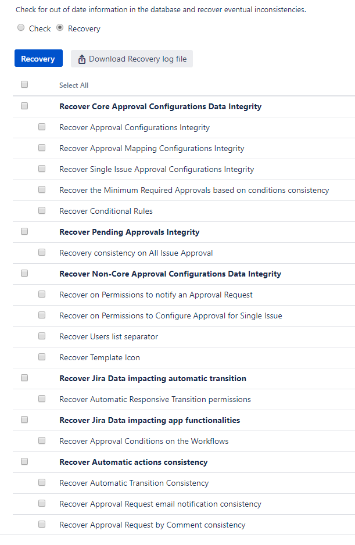This screenshot has width=355, height=545.
Task: Enable Recover Approval Configurations Integrity checkbox
Action: 42,127
